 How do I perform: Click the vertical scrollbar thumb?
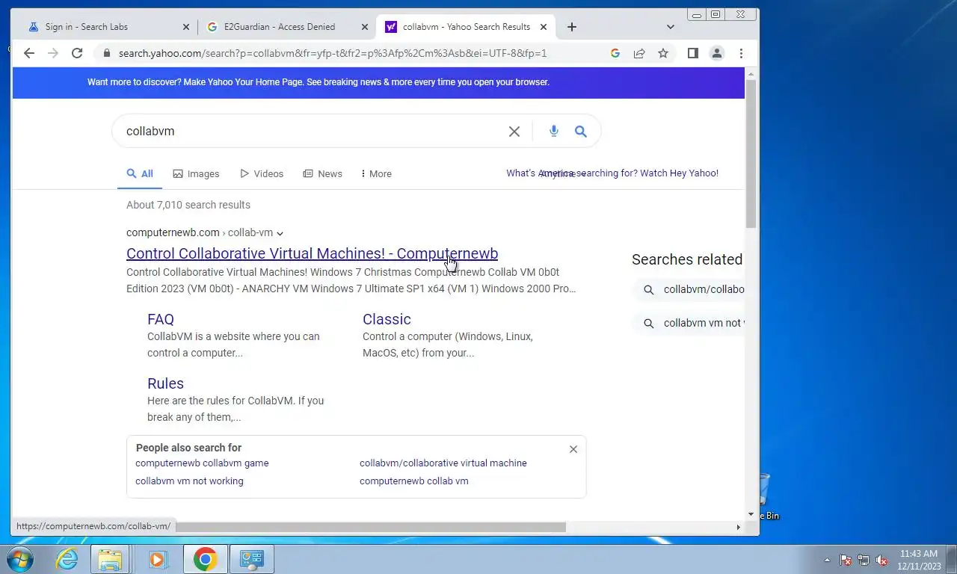coord(751,153)
